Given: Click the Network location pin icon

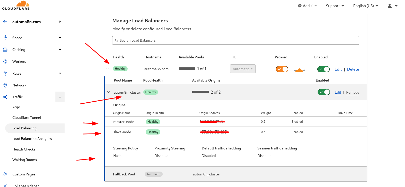Looking at the screenshot, I should click(x=5, y=85).
